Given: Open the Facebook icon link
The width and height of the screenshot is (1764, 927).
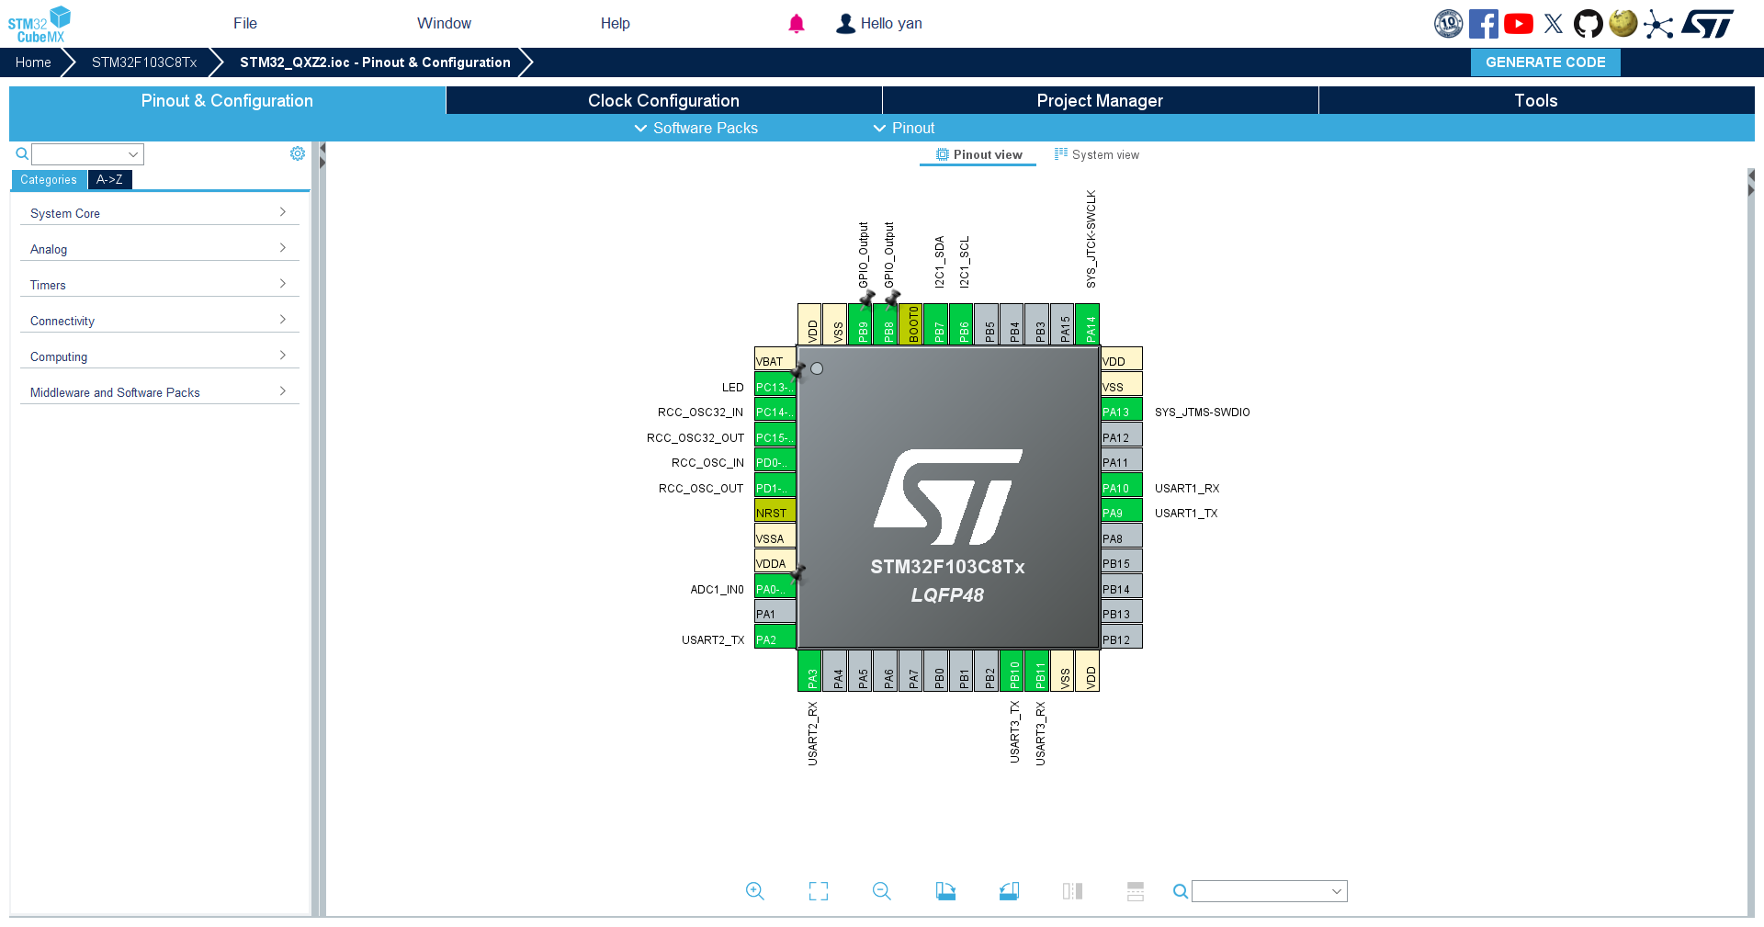Looking at the screenshot, I should tap(1483, 24).
